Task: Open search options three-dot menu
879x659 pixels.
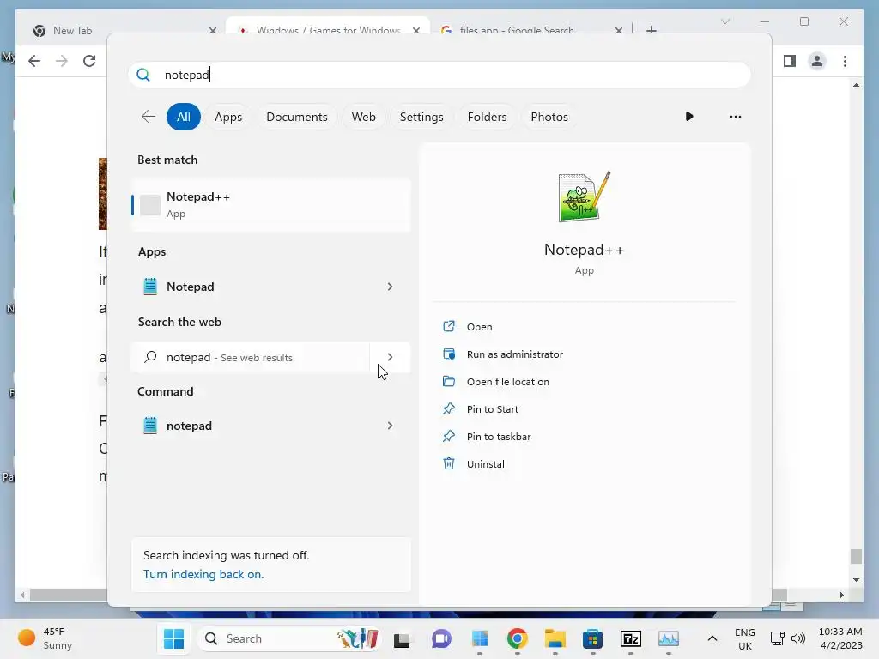Action: point(735,117)
